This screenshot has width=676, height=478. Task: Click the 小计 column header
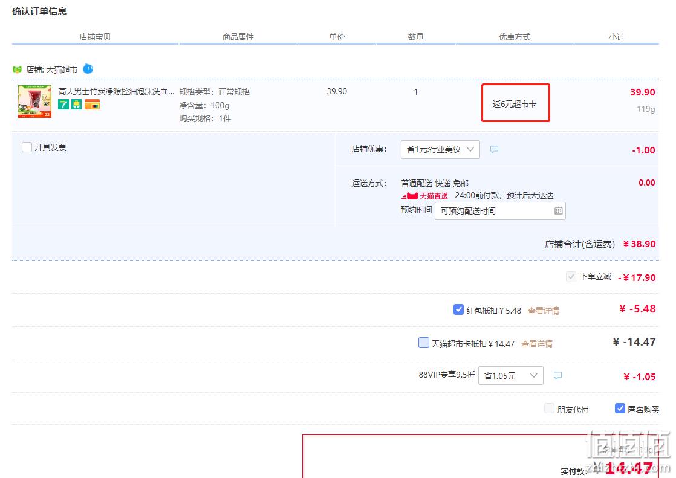click(617, 37)
